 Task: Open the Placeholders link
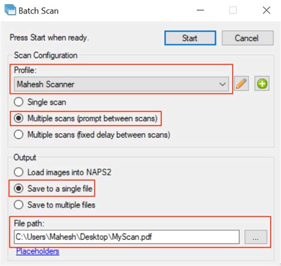[37, 251]
